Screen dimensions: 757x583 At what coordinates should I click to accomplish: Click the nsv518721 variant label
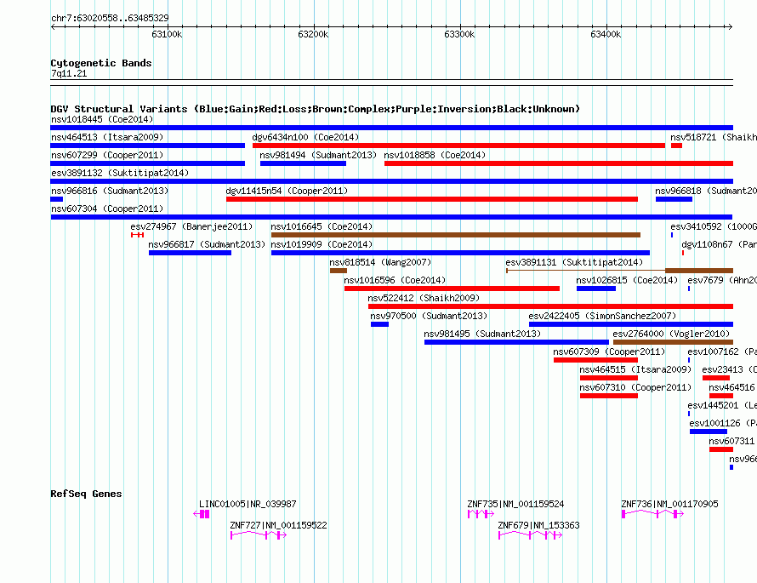click(714, 137)
